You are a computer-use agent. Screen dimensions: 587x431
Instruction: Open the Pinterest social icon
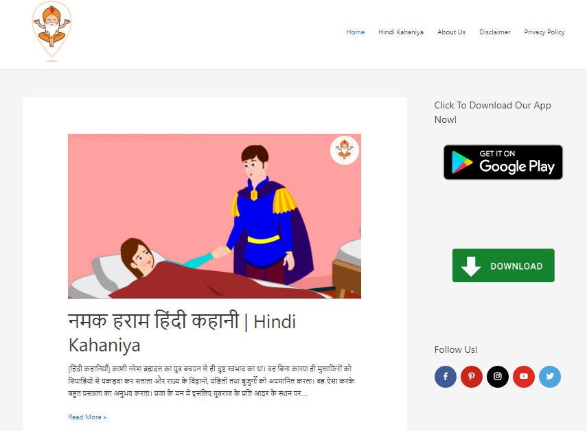point(472,376)
